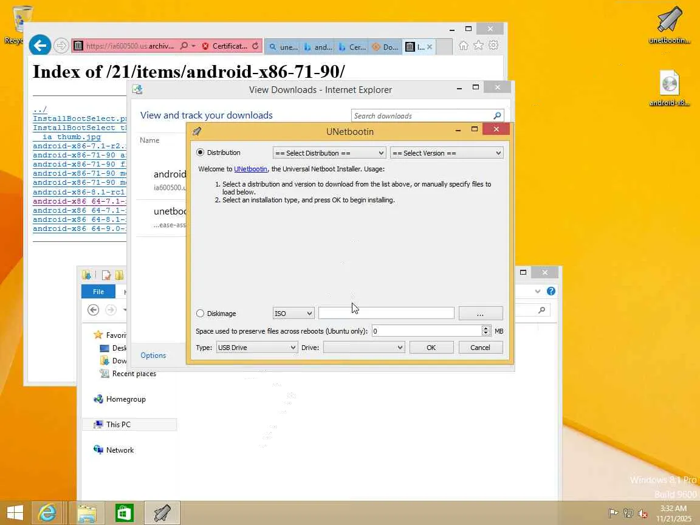Viewport: 700px width, 525px height.
Task: Click the Certificate error indicator
Action: coord(225,46)
